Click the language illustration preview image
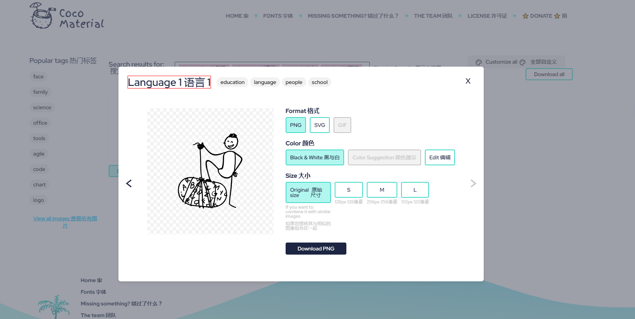Screen dimensions: 635x319 (x=210, y=171)
